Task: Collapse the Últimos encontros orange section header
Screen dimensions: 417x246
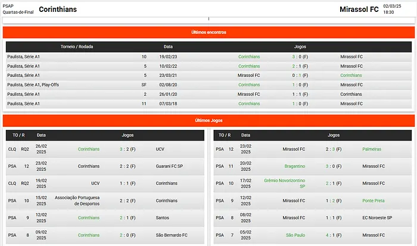Action: [x=208, y=32]
